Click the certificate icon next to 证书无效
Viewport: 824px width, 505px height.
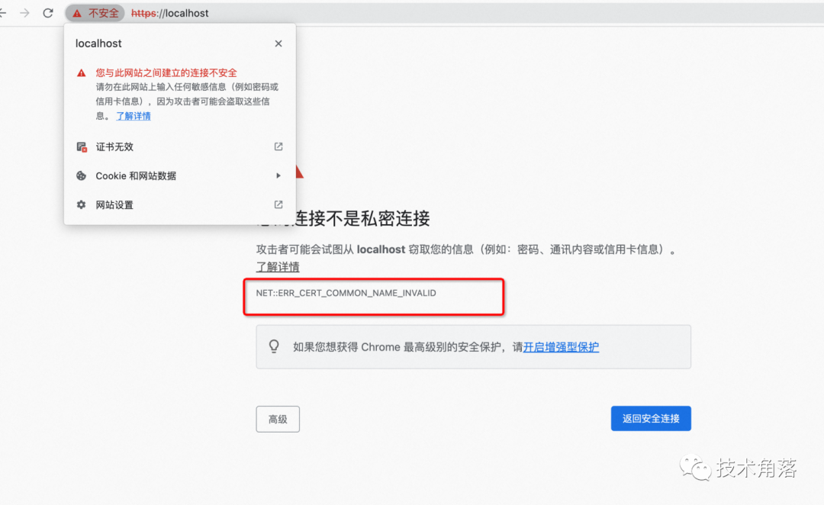pos(81,146)
